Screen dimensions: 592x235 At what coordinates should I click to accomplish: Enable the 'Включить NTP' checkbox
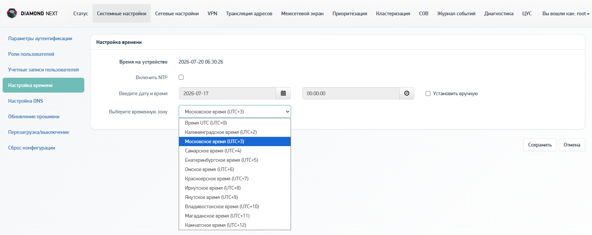[x=181, y=77]
